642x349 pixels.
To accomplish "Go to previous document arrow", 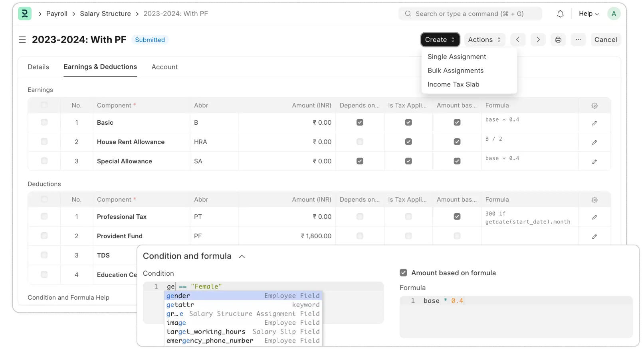I will point(518,40).
